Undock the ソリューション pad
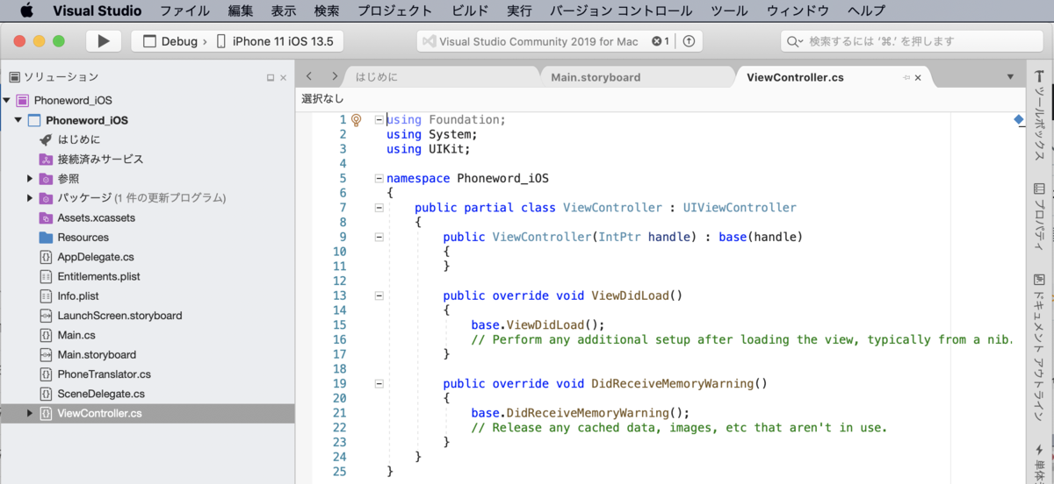The height and width of the screenshot is (484, 1054). click(x=271, y=78)
